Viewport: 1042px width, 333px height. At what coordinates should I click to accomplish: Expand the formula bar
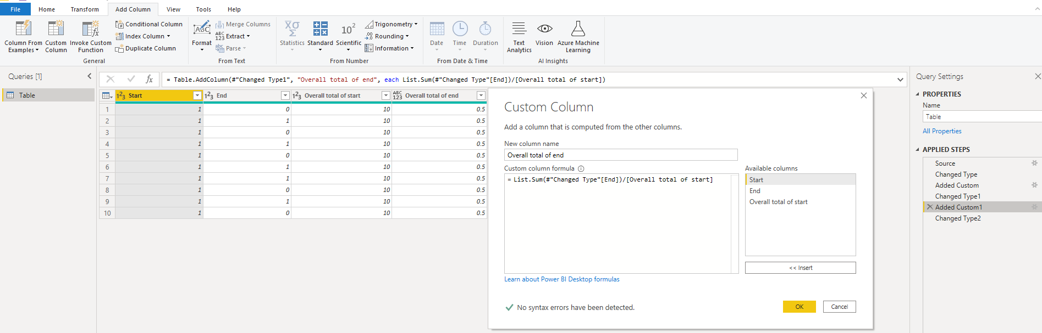(x=900, y=80)
